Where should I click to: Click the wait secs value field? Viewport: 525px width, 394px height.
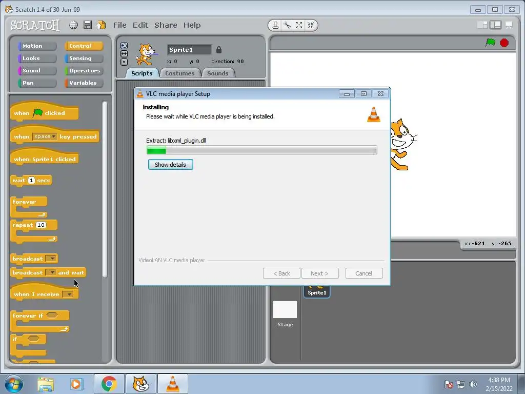pyautogui.click(x=31, y=180)
